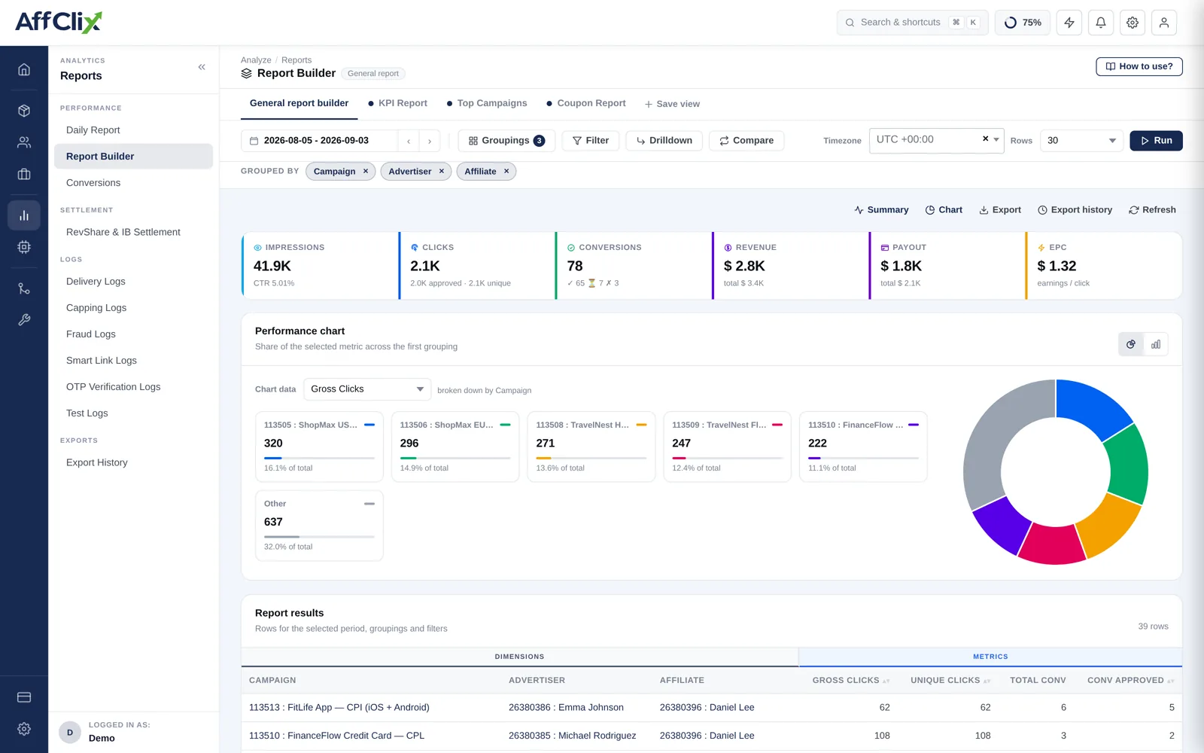Collapse the Reports side panel

(x=202, y=67)
